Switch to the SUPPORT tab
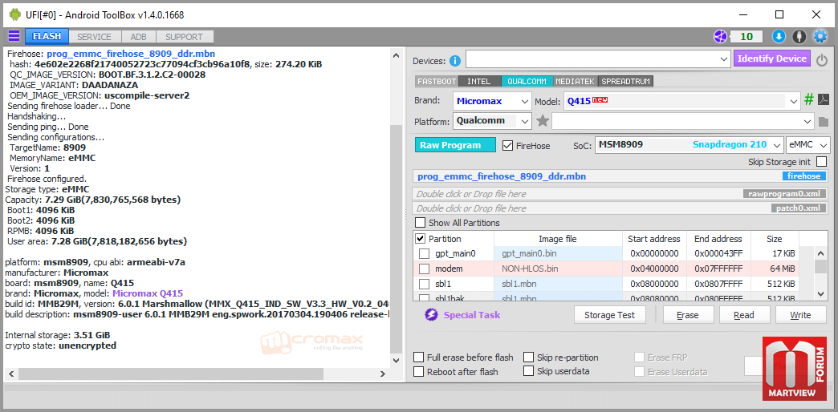The image size is (838, 412). [184, 37]
